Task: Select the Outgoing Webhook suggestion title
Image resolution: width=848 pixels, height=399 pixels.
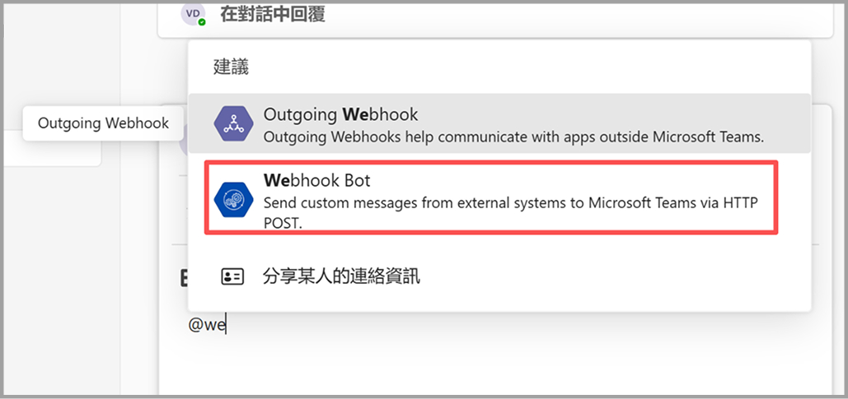Action: pyautogui.click(x=340, y=114)
